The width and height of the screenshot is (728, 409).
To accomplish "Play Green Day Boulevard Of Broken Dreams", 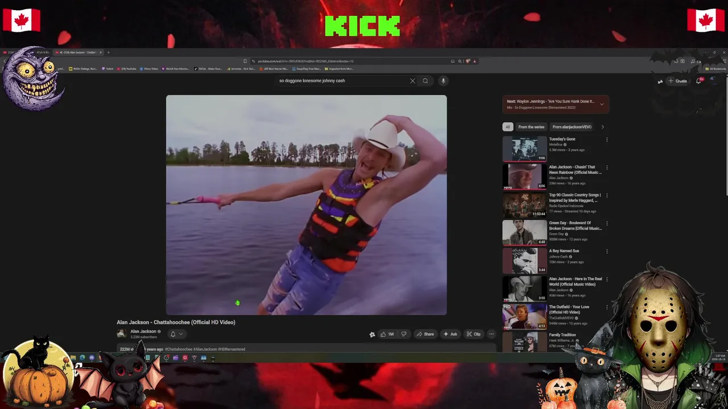I will pyautogui.click(x=524, y=232).
